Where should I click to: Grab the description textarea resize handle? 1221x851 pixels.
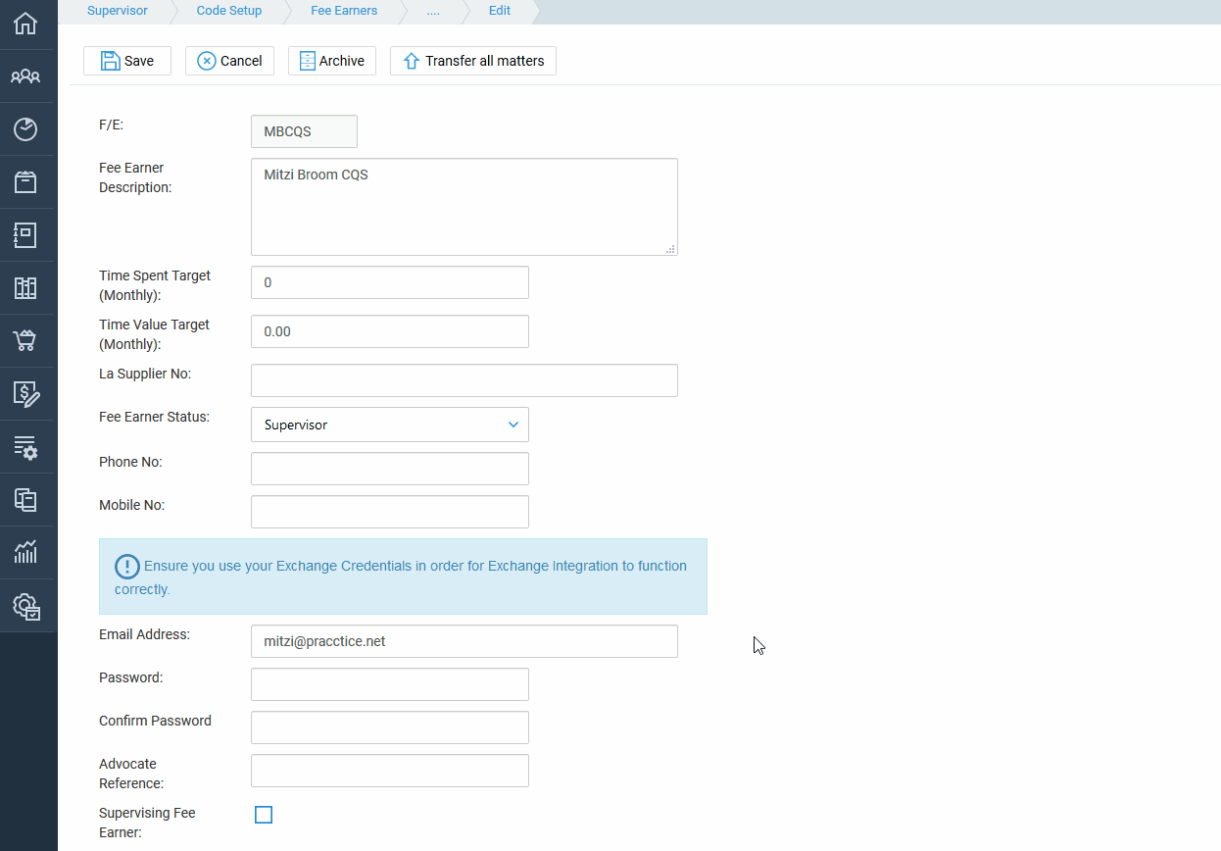tap(671, 249)
